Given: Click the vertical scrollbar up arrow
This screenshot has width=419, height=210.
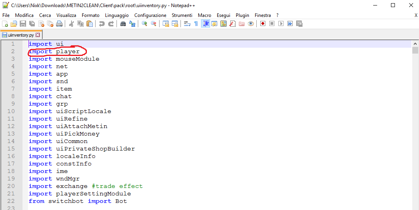Looking at the screenshot, I should (x=415, y=43).
